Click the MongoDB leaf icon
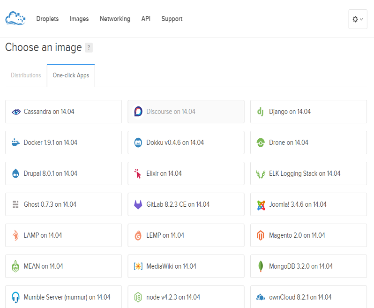This screenshot has height=308, width=374. click(261, 266)
